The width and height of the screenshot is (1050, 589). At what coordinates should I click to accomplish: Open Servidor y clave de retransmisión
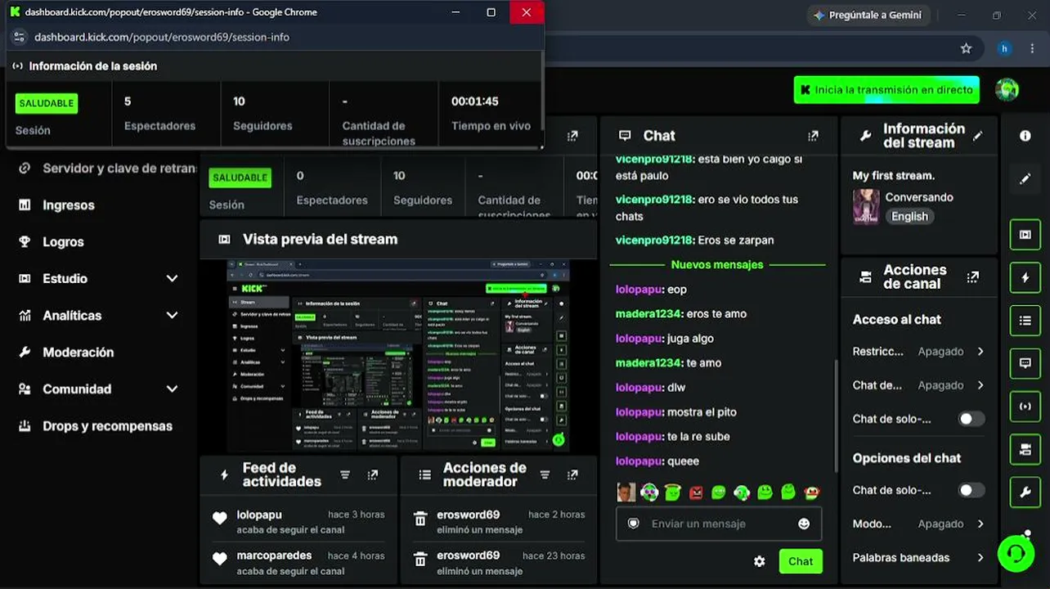click(x=107, y=169)
